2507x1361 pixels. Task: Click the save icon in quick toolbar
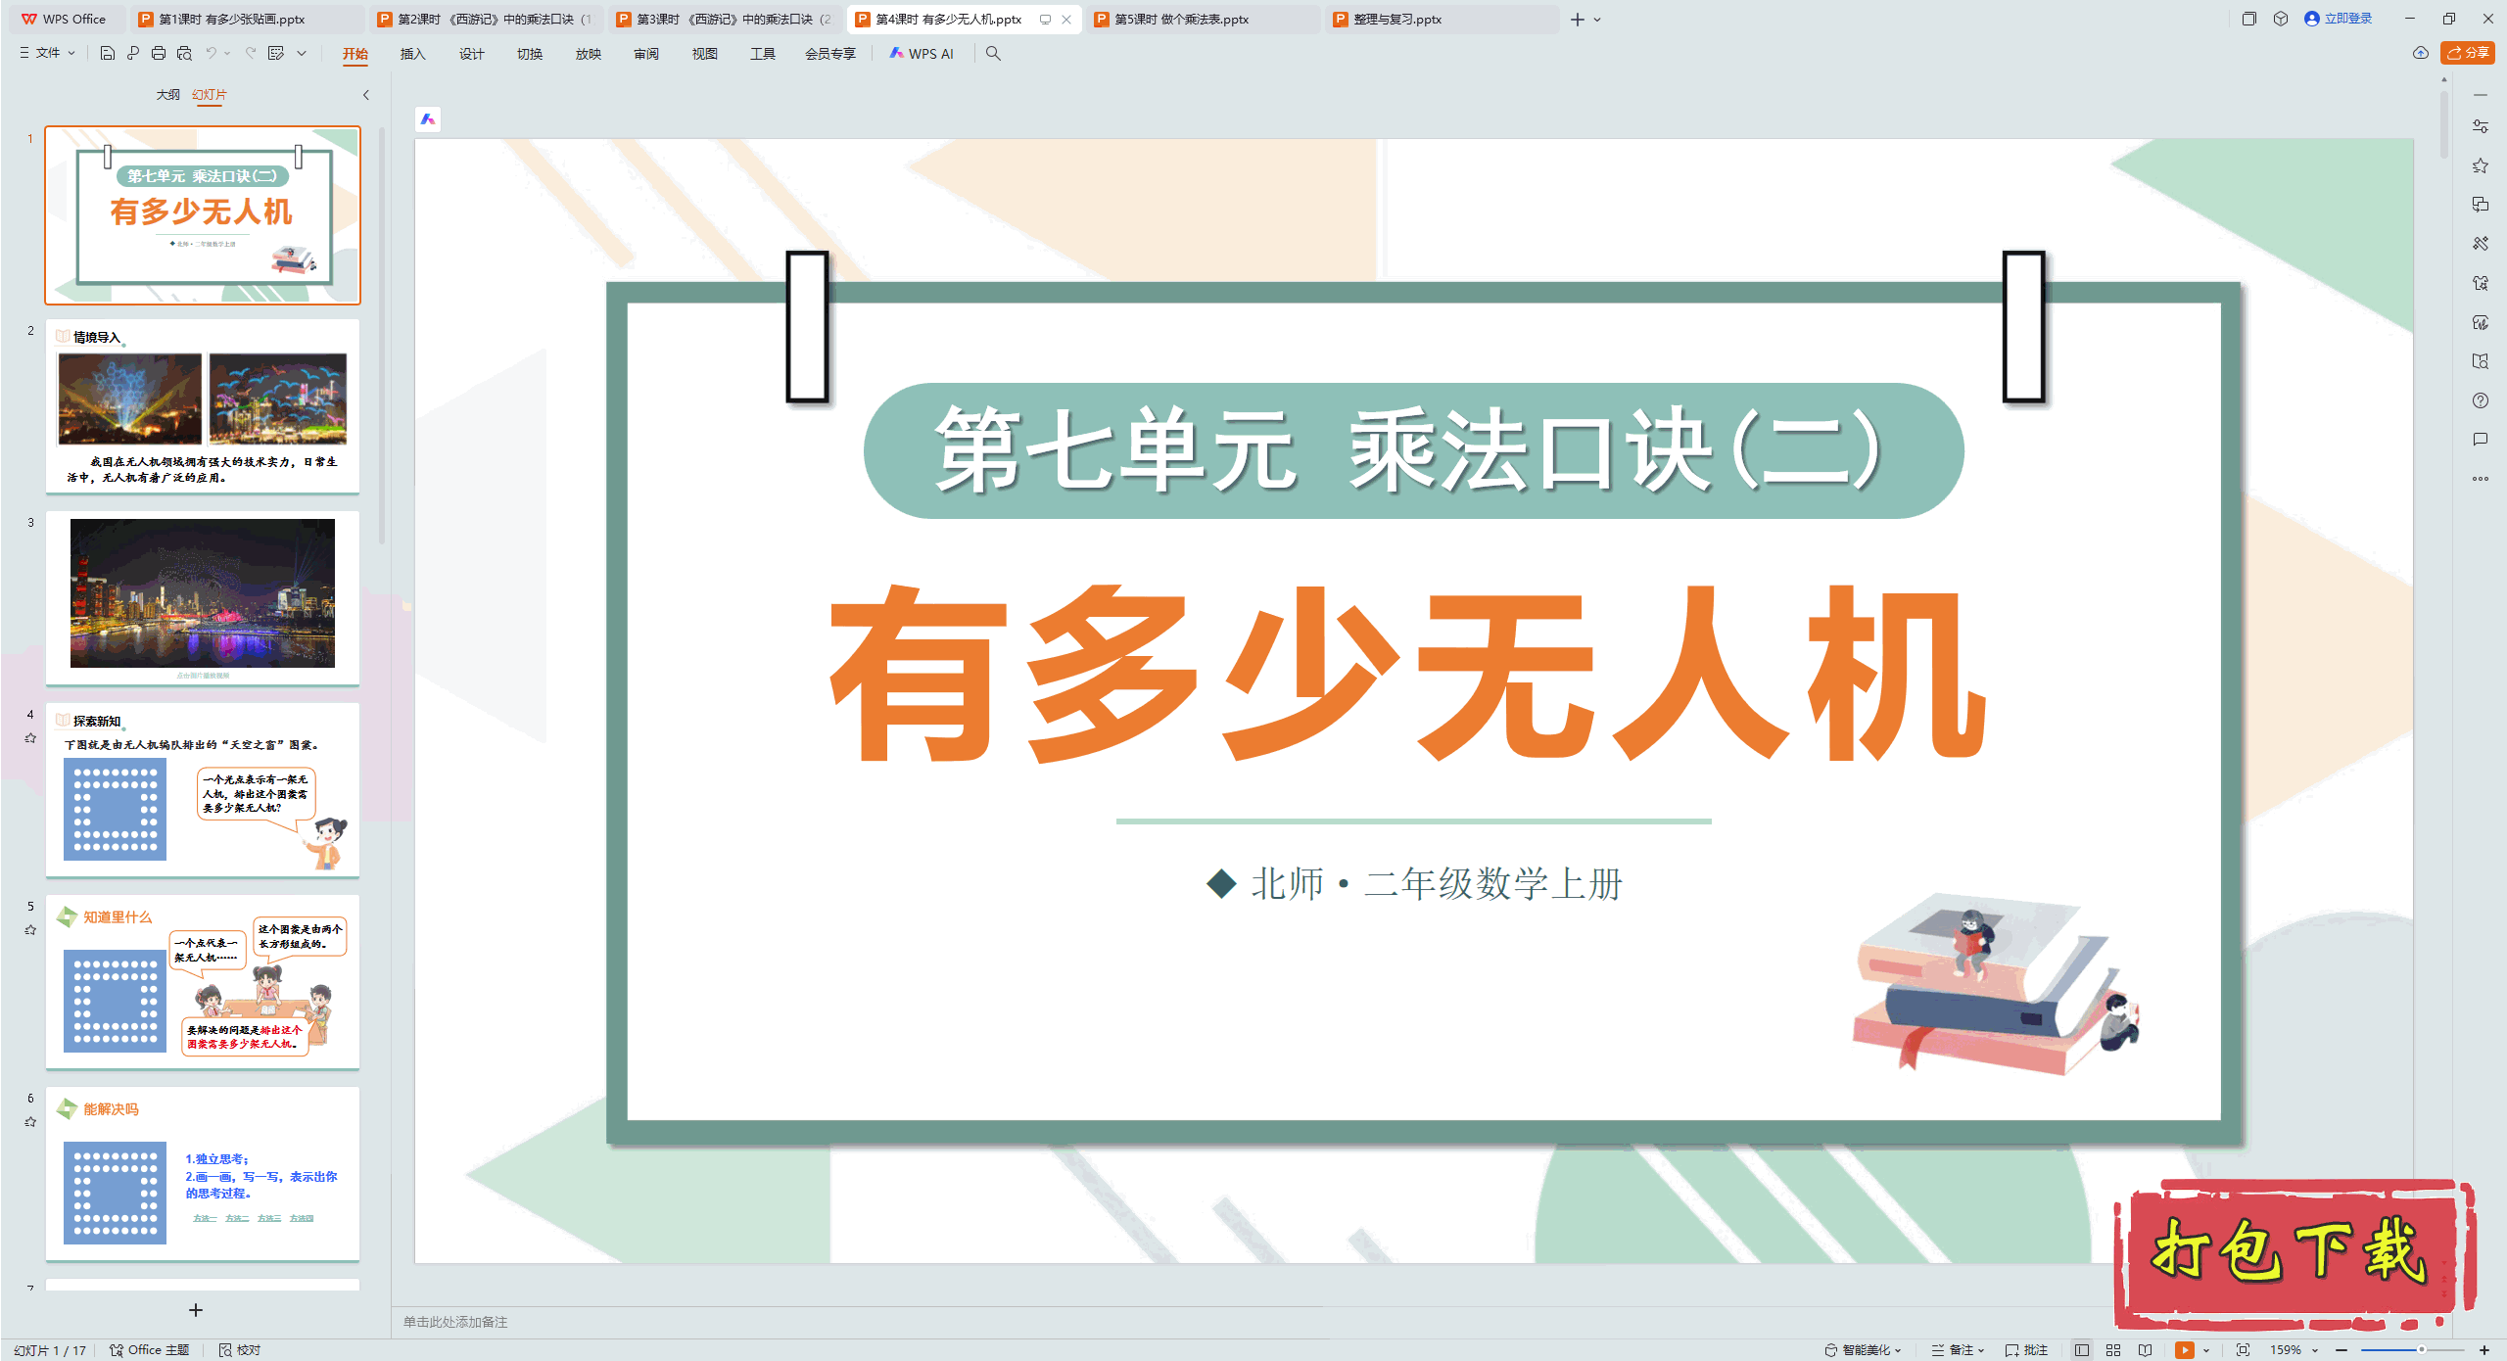click(x=108, y=54)
